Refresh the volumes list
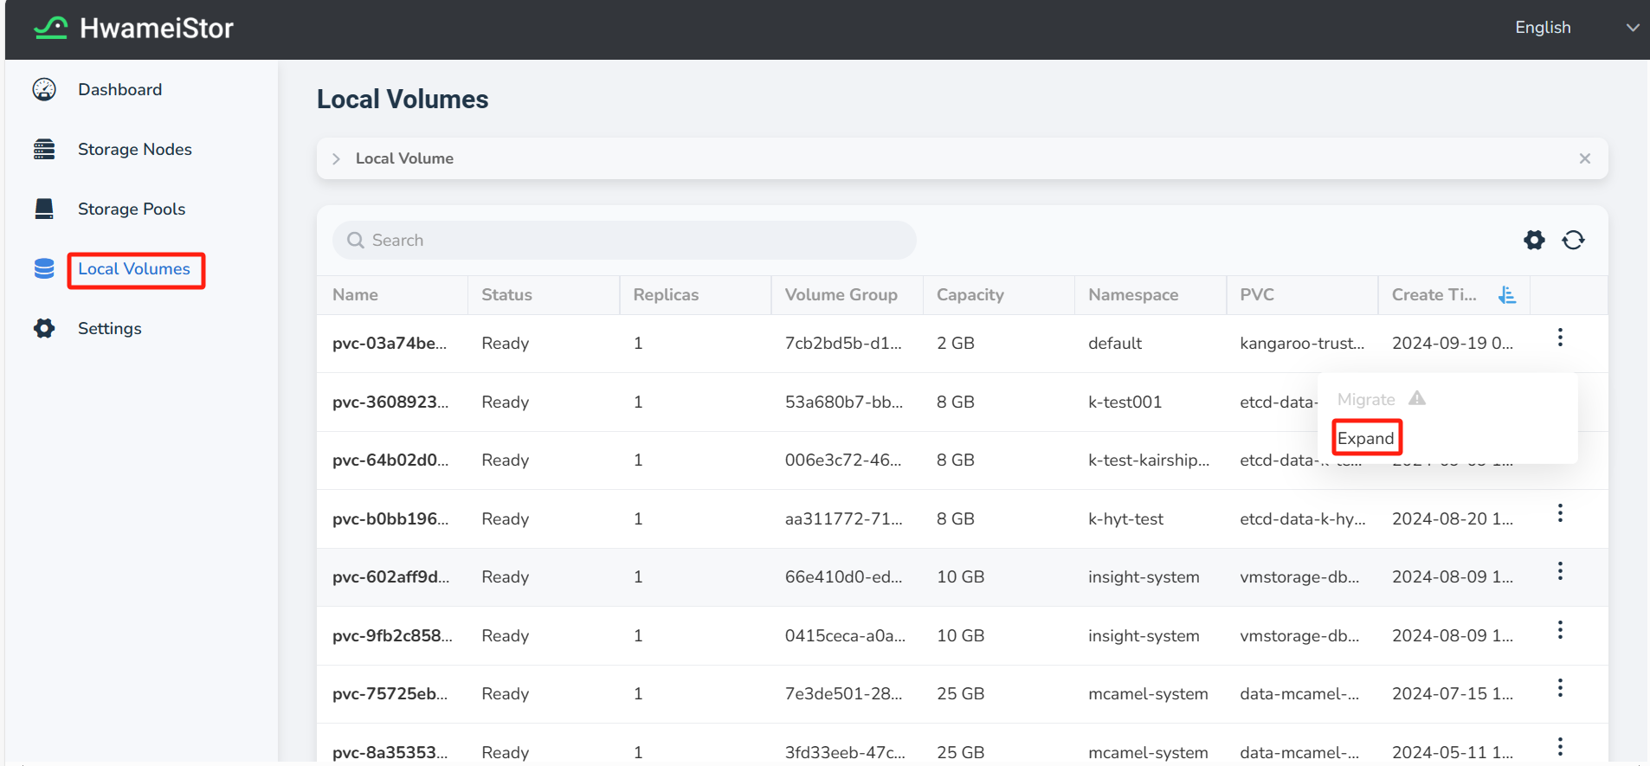This screenshot has height=766, width=1650. [1573, 240]
